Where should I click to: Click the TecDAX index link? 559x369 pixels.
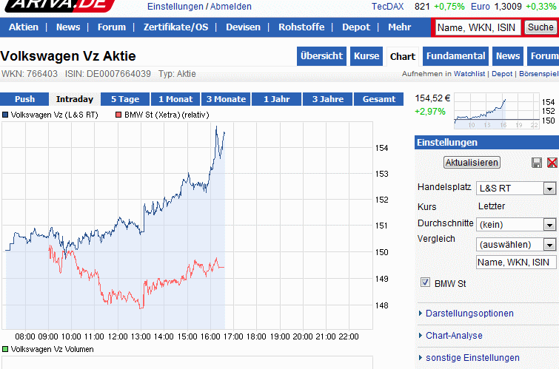point(387,7)
